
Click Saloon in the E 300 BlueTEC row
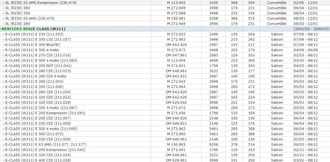[x=277, y=45]
